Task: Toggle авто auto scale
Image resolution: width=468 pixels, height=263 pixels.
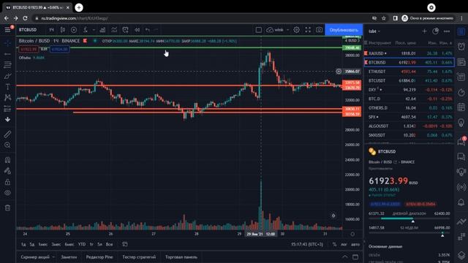Action: [x=355, y=244]
